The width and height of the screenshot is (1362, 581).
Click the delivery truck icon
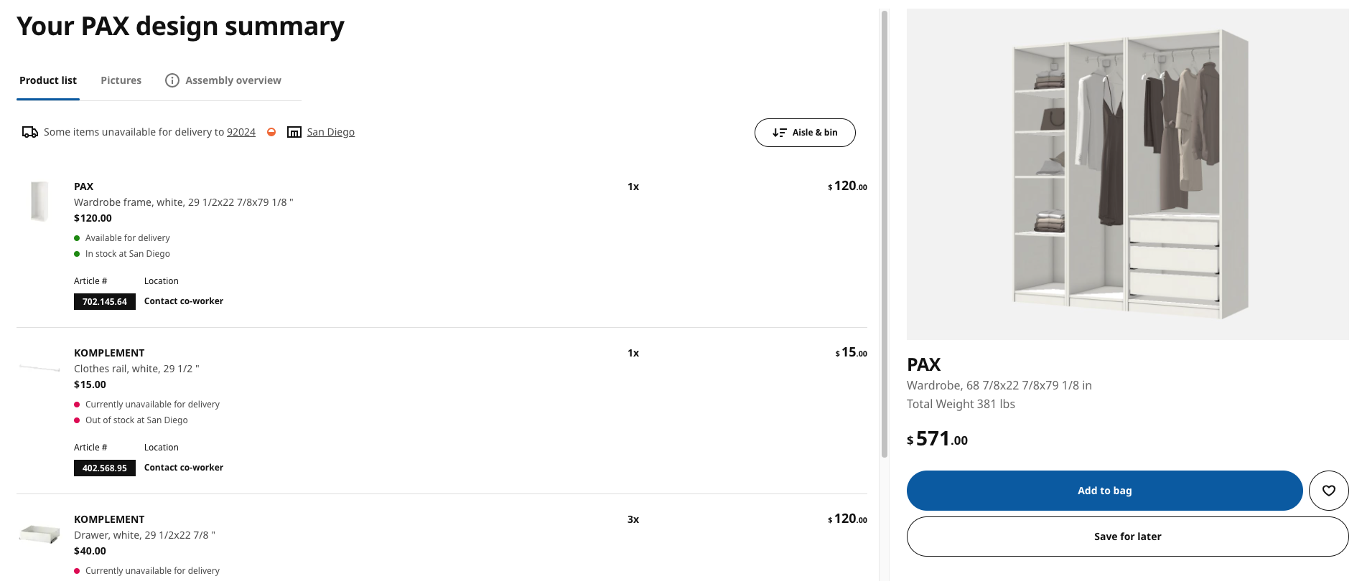[30, 132]
